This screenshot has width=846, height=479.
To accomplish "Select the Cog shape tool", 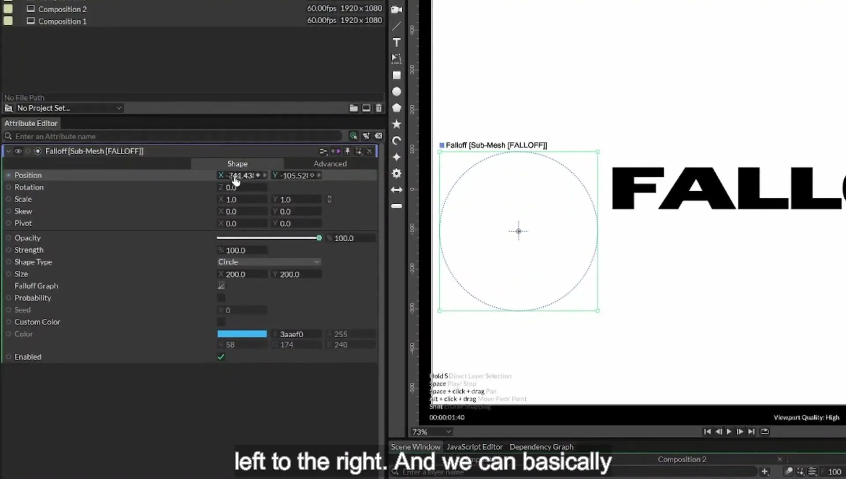I will tap(397, 173).
